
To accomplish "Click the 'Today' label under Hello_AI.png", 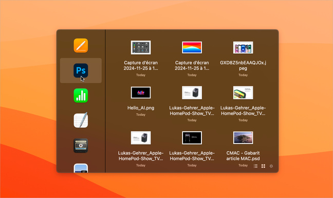I will pos(141,115).
